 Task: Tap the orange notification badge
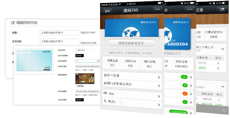(185, 94)
